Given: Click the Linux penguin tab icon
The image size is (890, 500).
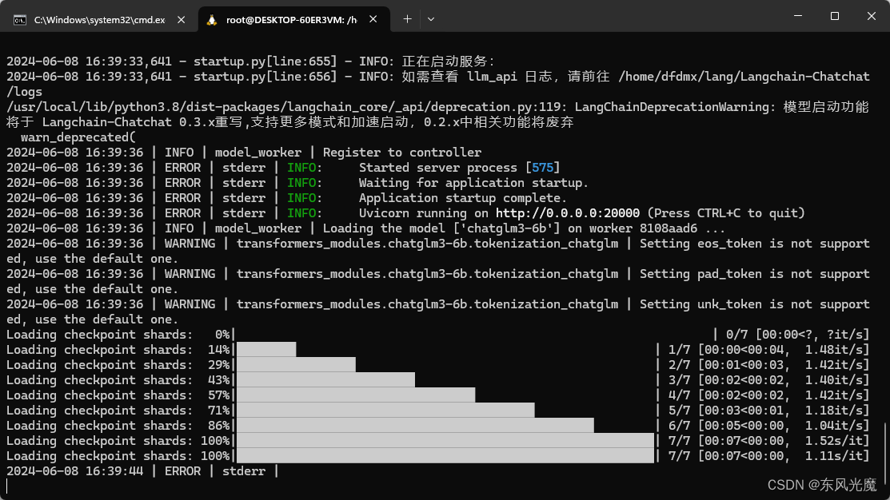Looking at the screenshot, I should click(212, 20).
